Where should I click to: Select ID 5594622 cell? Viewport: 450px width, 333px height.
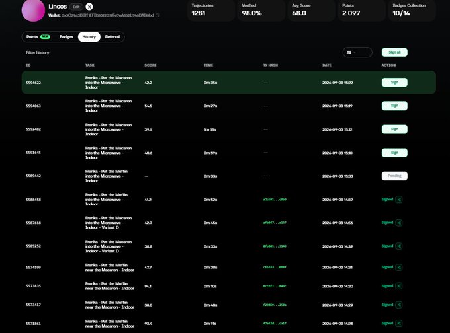[x=33, y=83]
